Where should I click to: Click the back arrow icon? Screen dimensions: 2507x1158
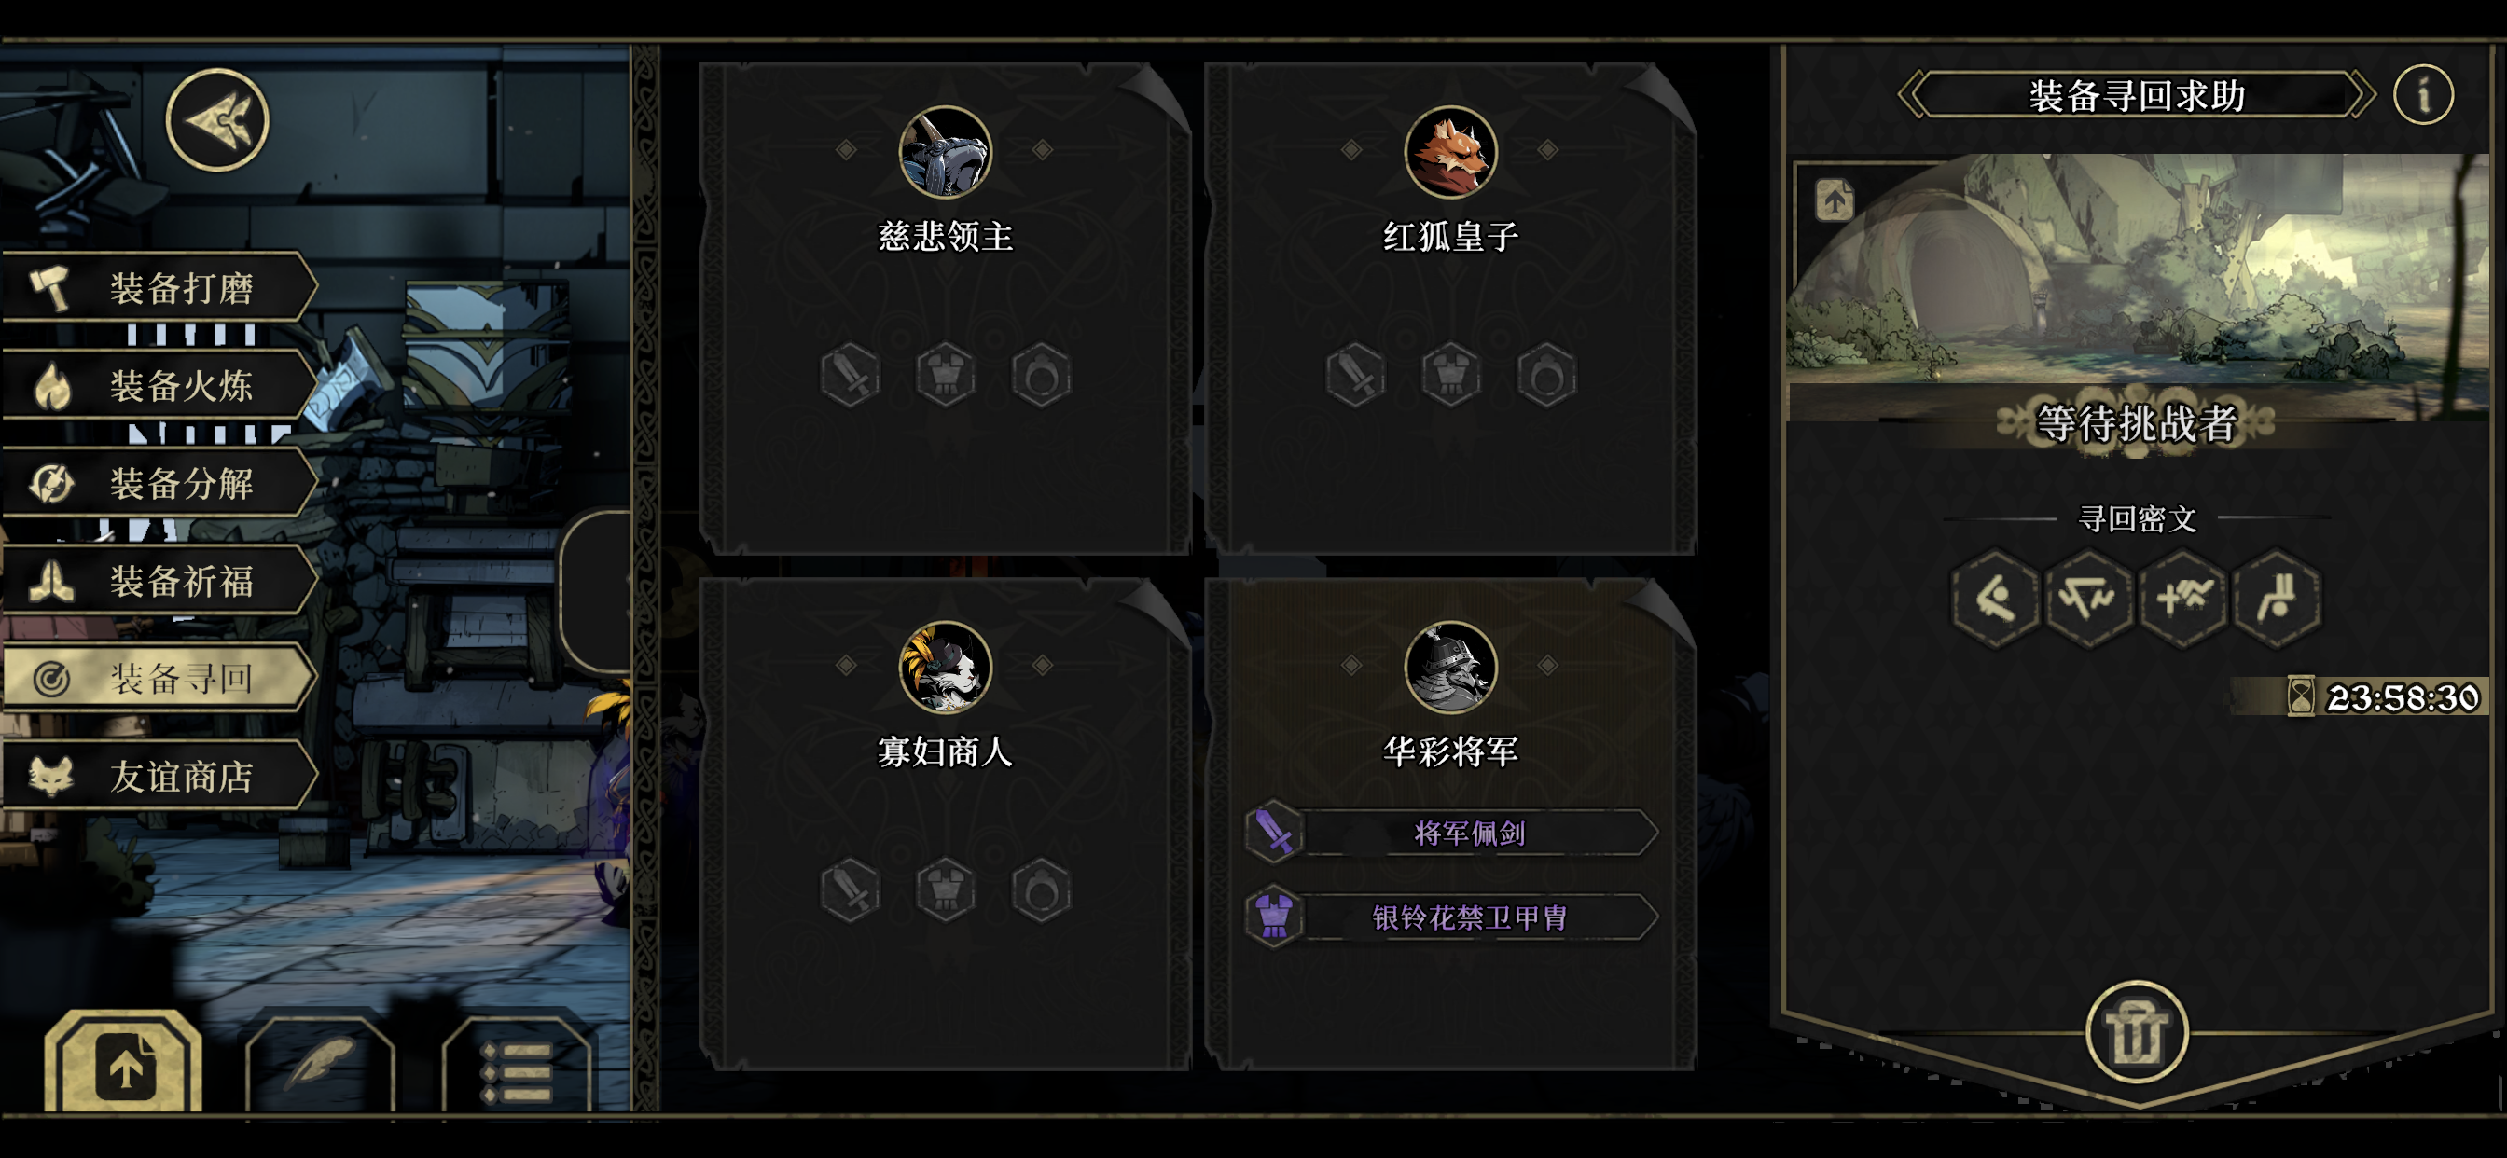pos(217,120)
